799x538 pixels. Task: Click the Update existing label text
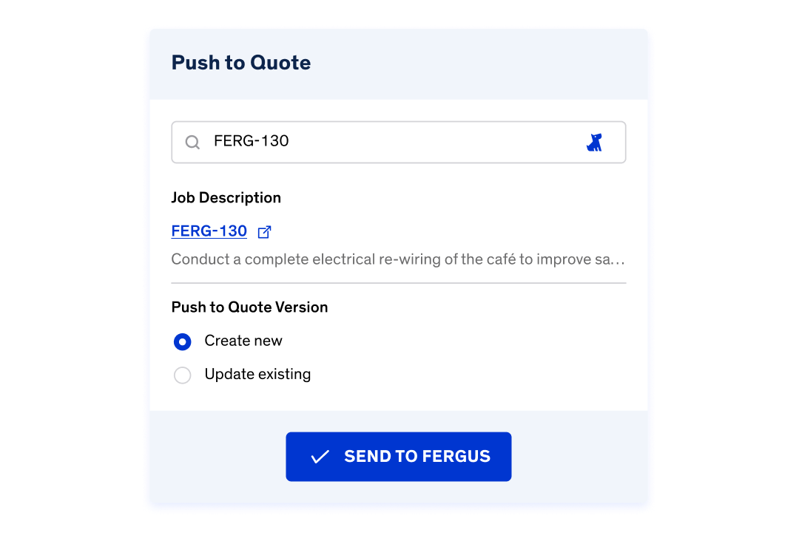(x=257, y=374)
